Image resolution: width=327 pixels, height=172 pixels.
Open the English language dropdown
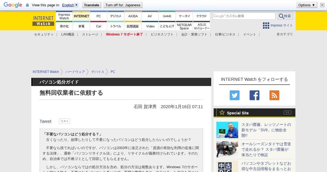[70, 5]
